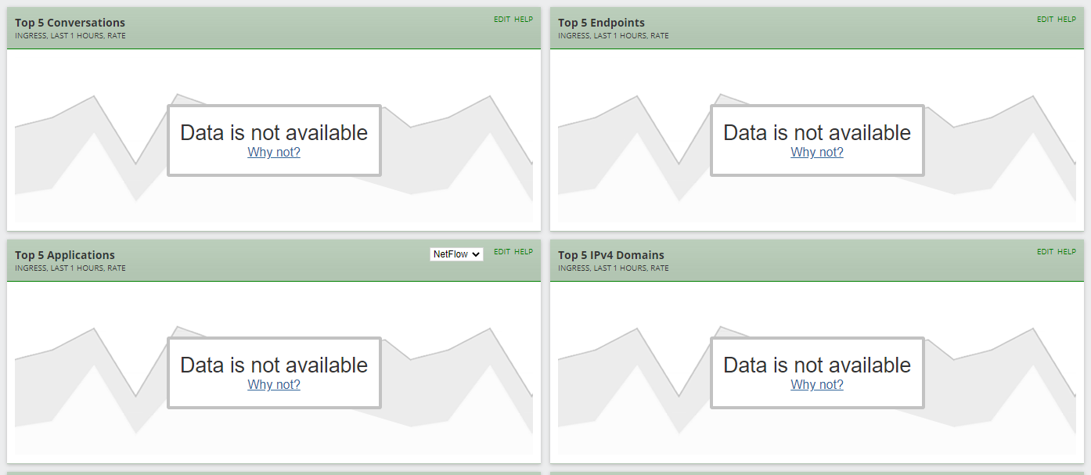The width and height of the screenshot is (1091, 475).
Task: Open HELP for Top 5 Applications
Action: 524,251
